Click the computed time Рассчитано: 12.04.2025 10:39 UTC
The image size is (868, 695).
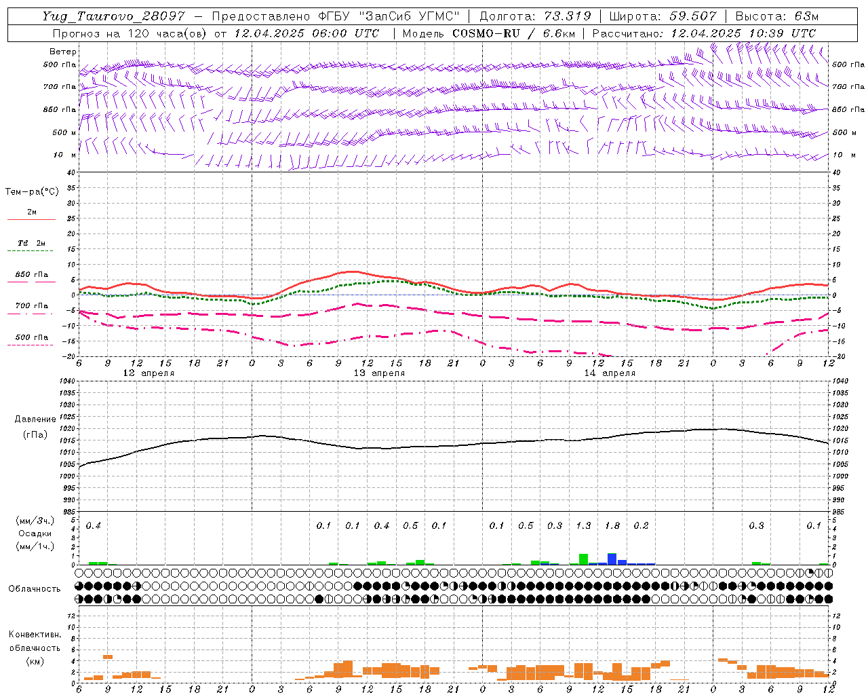point(704,33)
